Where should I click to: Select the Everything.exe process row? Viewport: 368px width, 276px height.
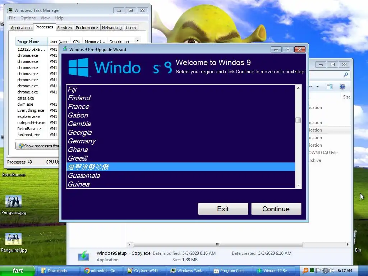[37, 110]
